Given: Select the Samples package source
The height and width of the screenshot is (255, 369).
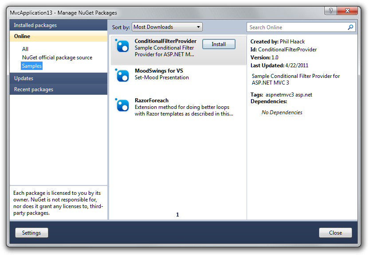Looking at the screenshot, I should [32, 66].
